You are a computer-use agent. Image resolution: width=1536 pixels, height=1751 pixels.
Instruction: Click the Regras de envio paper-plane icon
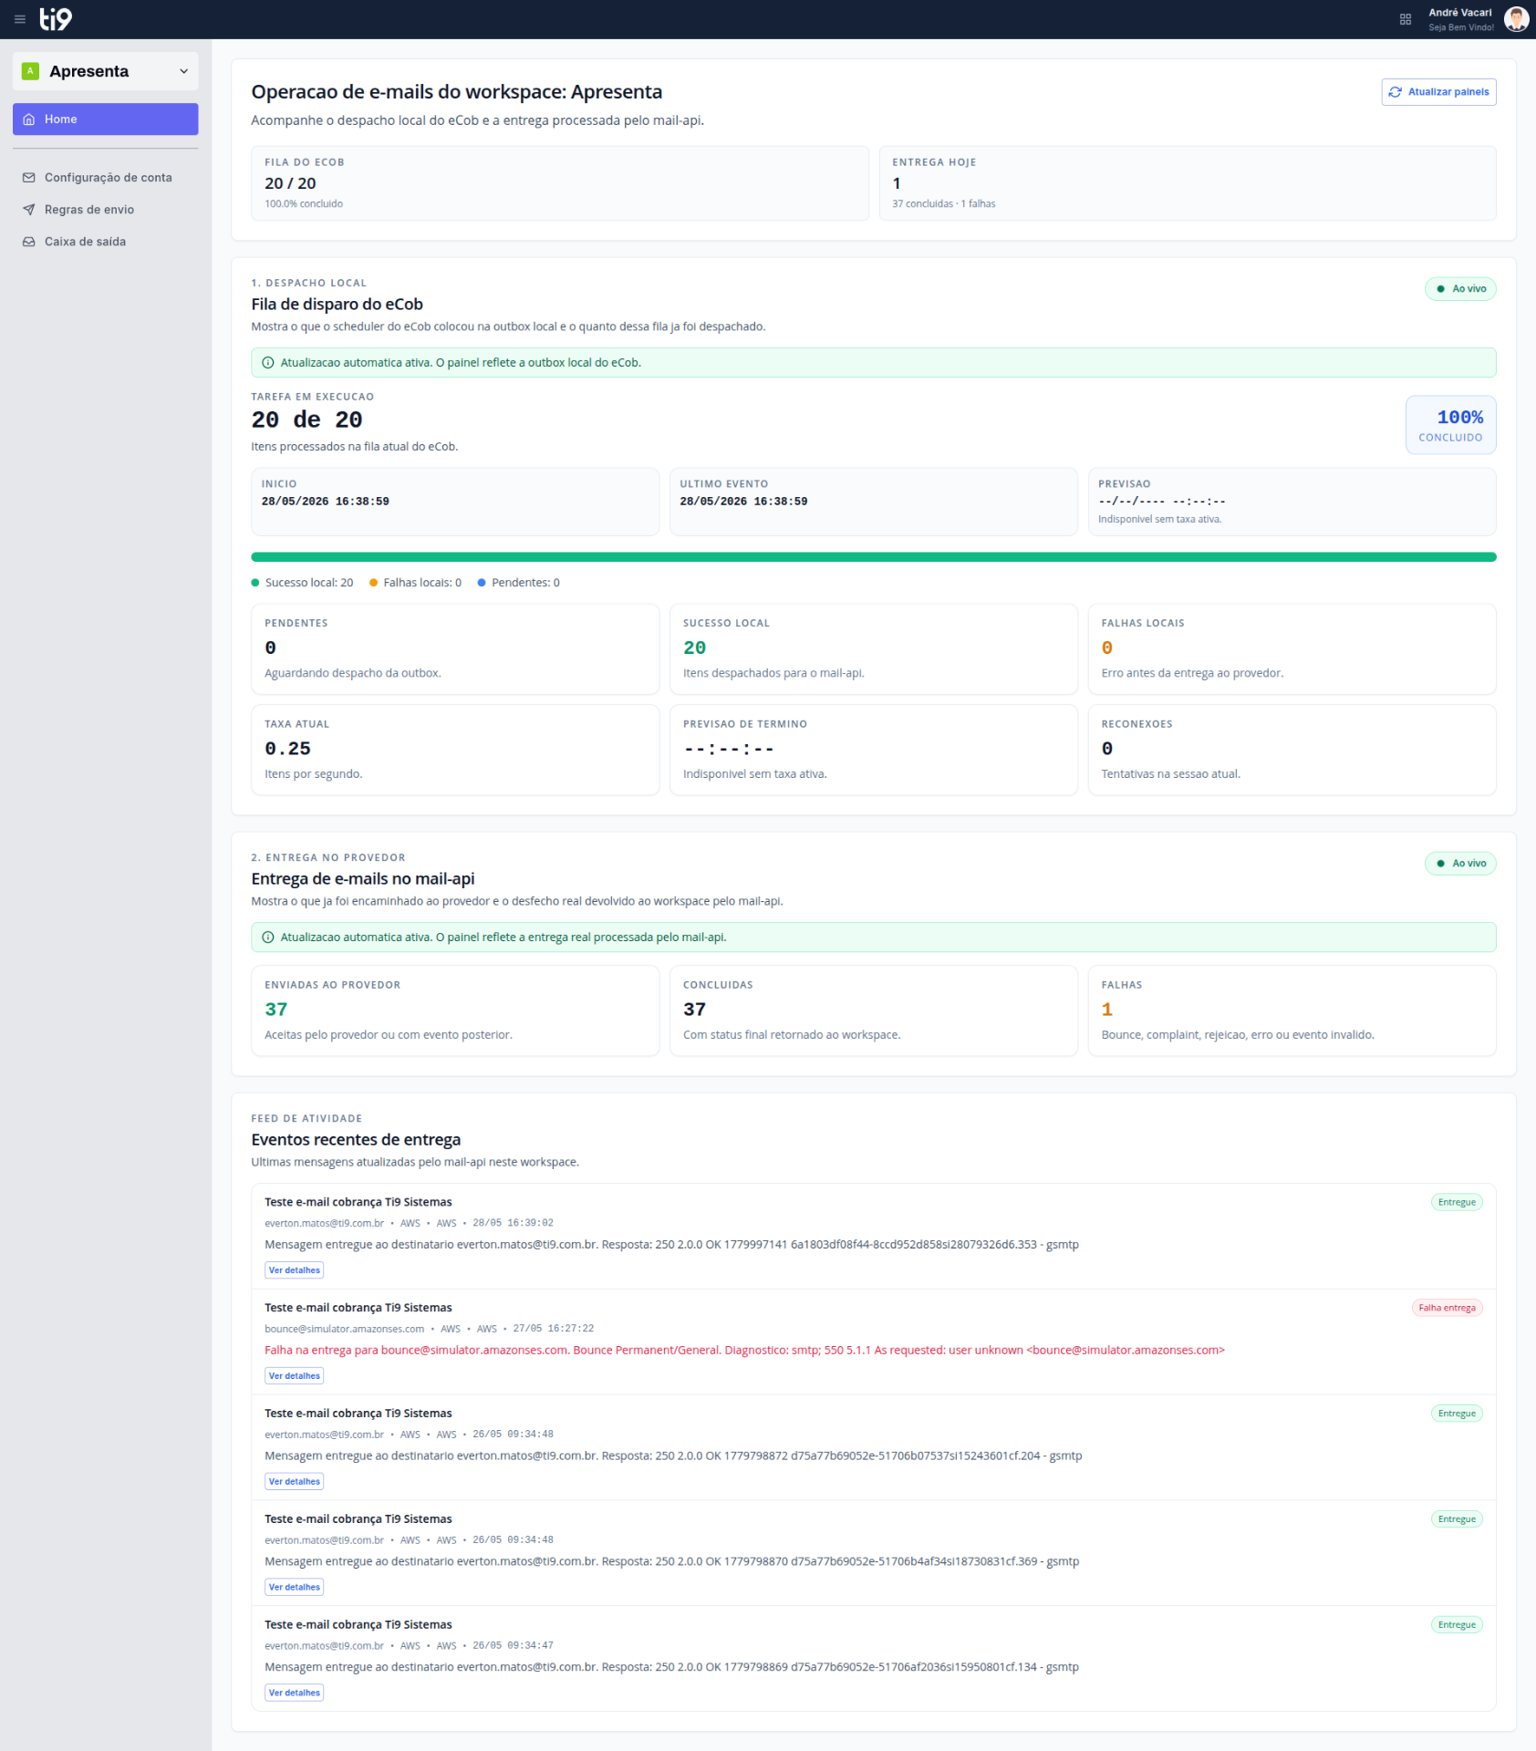(x=29, y=210)
